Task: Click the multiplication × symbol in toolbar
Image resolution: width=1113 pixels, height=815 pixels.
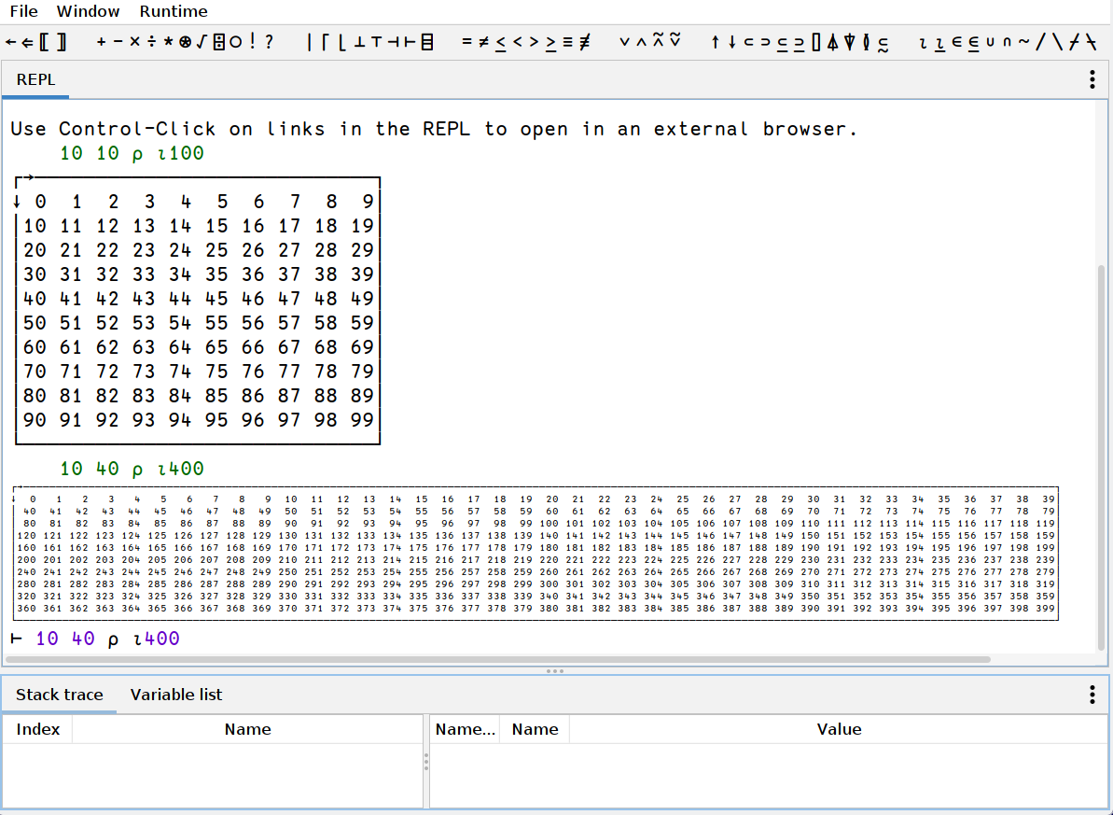Action: (134, 42)
